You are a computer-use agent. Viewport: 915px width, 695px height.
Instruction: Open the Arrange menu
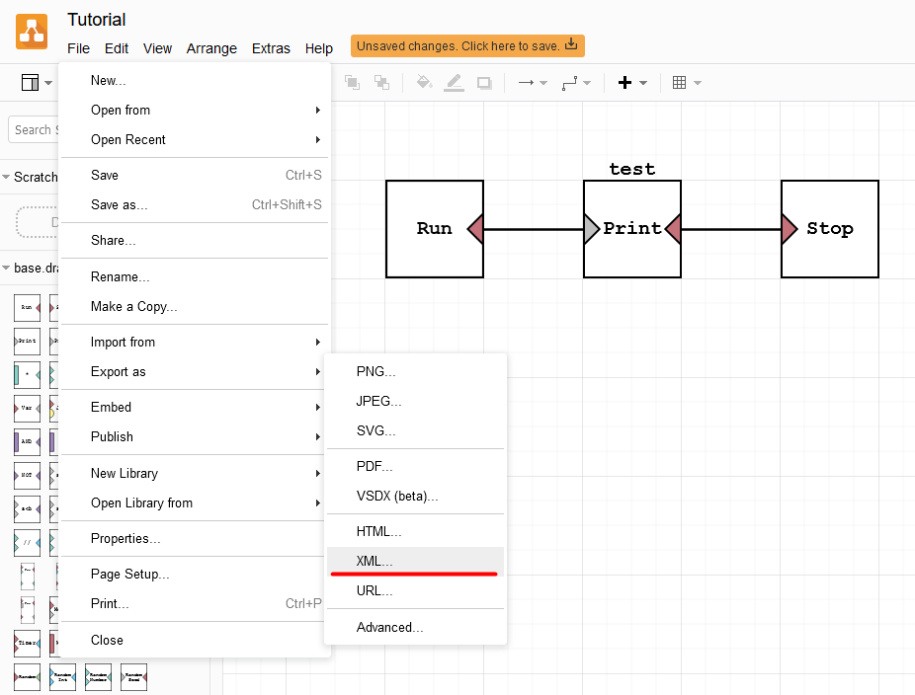(x=211, y=48)
